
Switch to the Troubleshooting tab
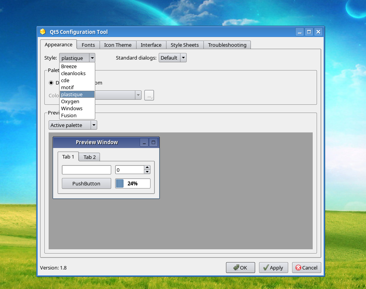click(x=227, y=45)
